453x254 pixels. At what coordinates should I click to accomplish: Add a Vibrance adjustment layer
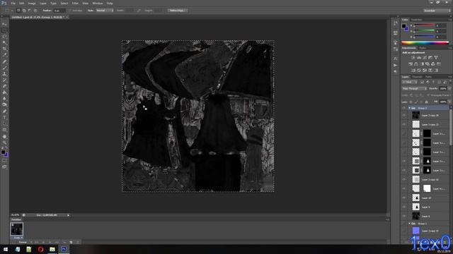pos(436,58)
